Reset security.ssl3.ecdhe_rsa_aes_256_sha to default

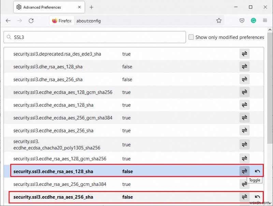click(x=257, y=197)
